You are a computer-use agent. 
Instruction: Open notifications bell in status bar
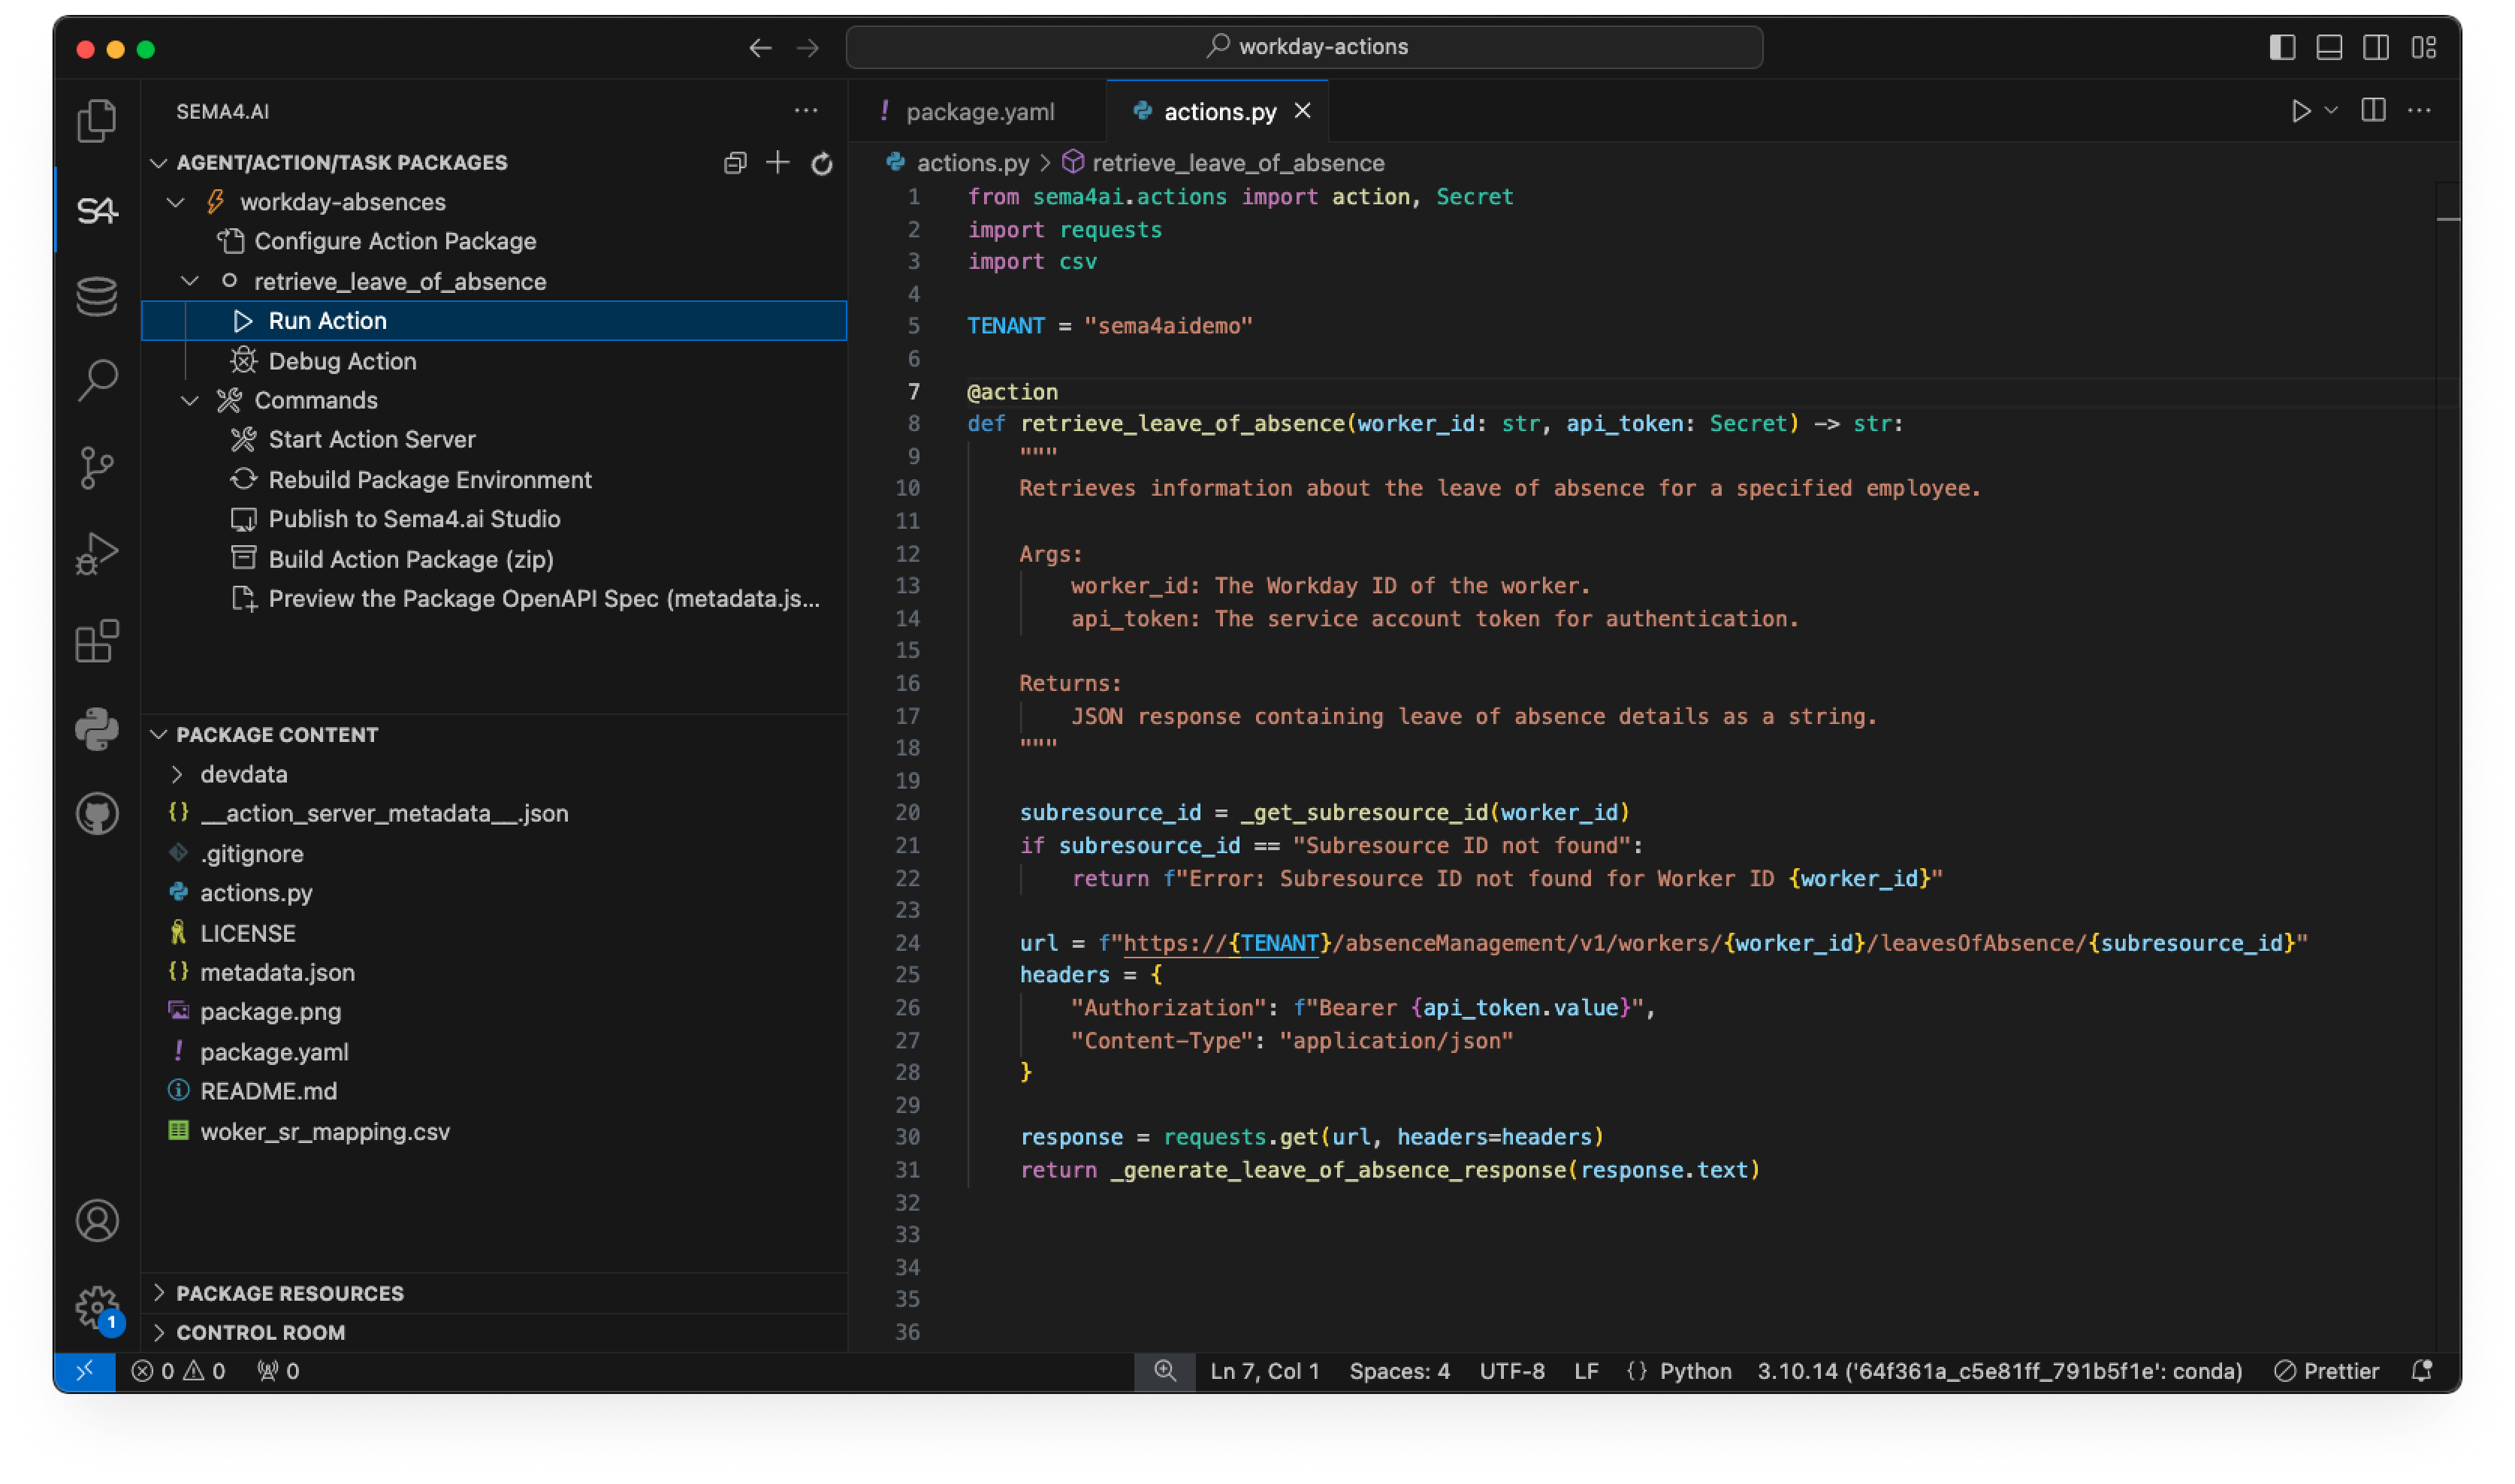2422,1371
